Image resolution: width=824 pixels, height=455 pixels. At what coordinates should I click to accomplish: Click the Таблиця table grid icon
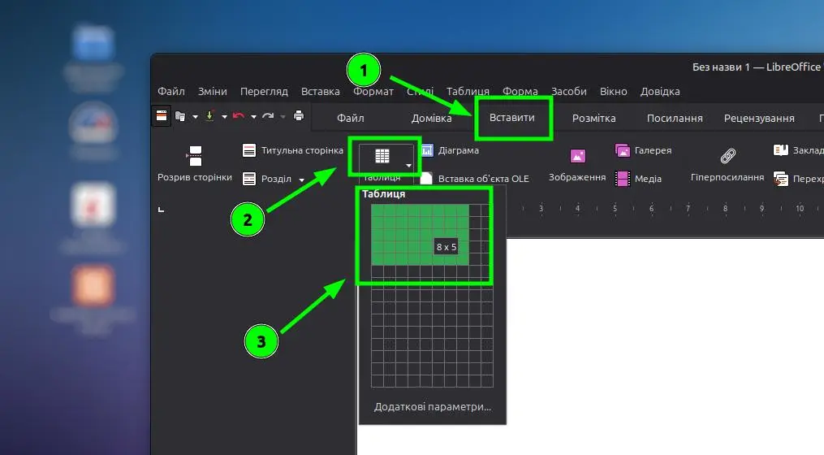click(x=382, y=156)
